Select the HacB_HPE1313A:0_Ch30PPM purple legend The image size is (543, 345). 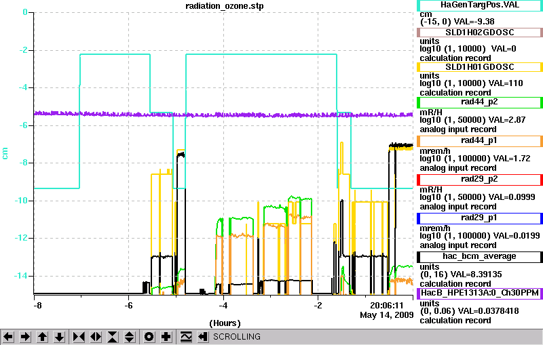pyautogui.click(x=480, y=293)
